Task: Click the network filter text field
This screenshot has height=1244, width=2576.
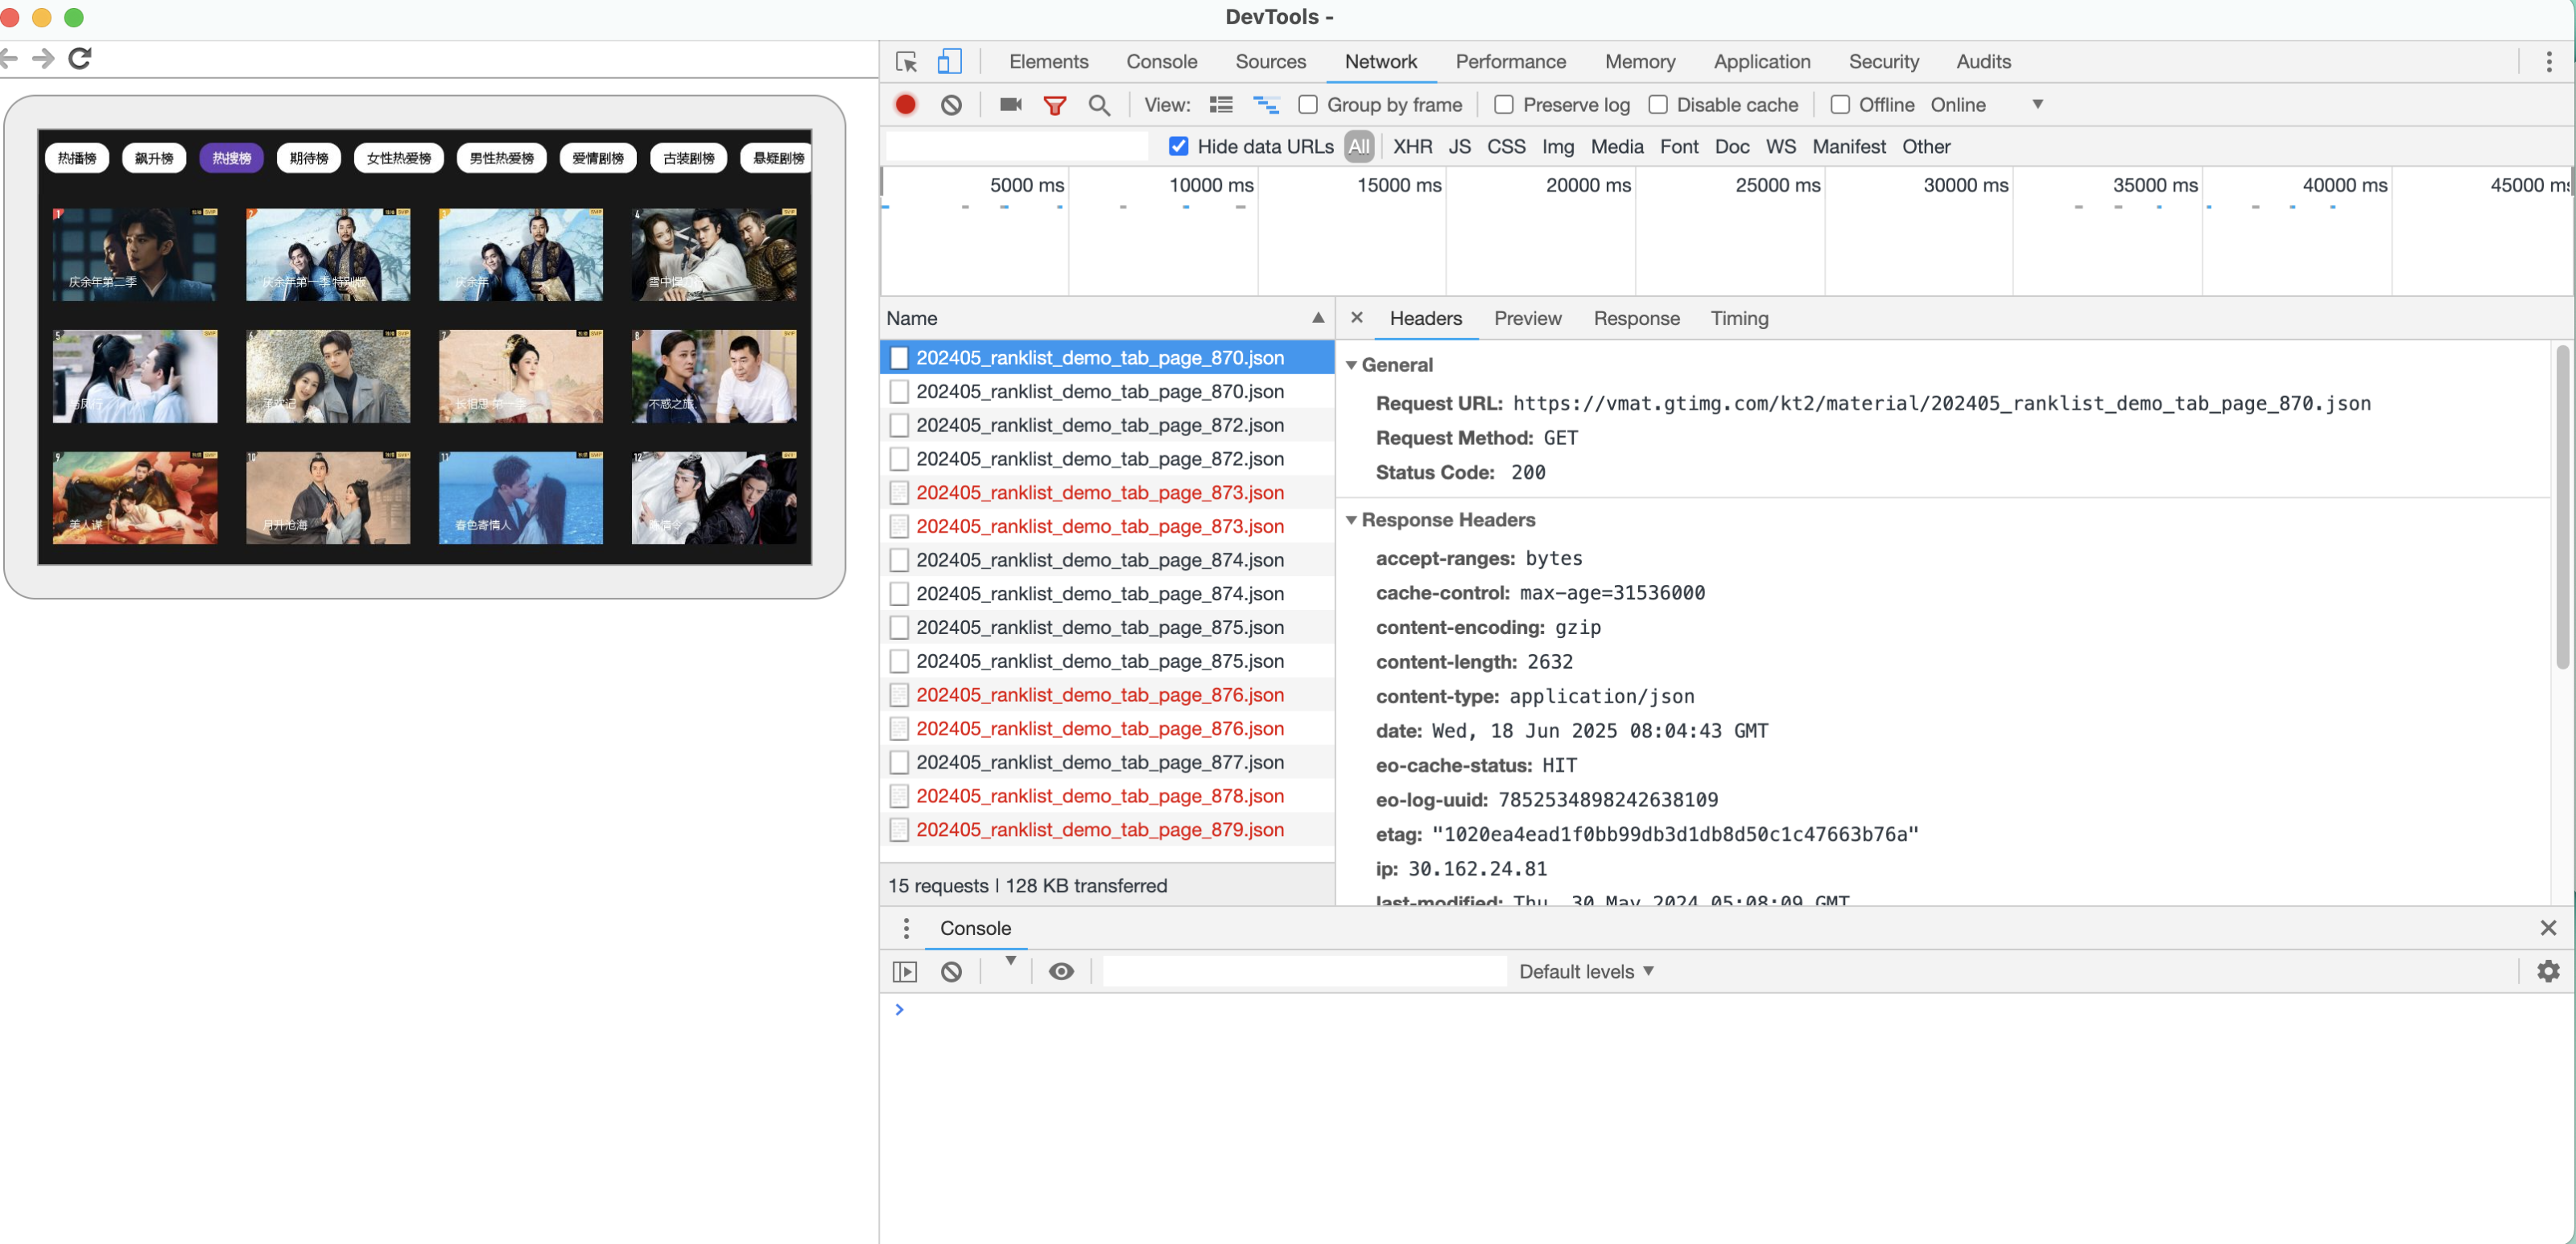Action: click(1016, 147)
